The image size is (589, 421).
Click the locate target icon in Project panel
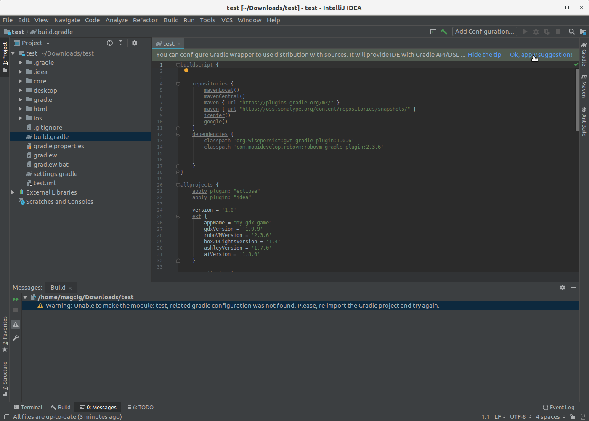110,43
